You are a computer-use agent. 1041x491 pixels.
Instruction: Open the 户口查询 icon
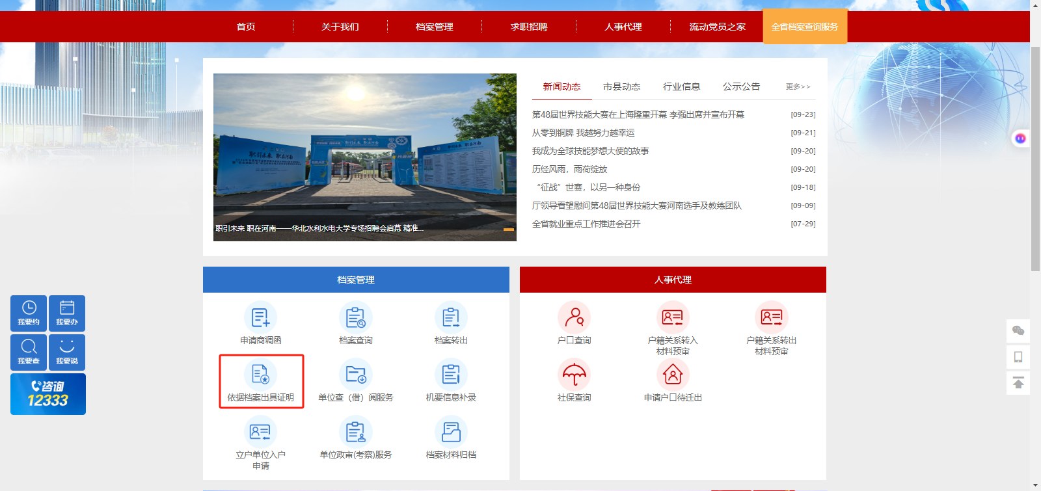(x=575, y=318)
